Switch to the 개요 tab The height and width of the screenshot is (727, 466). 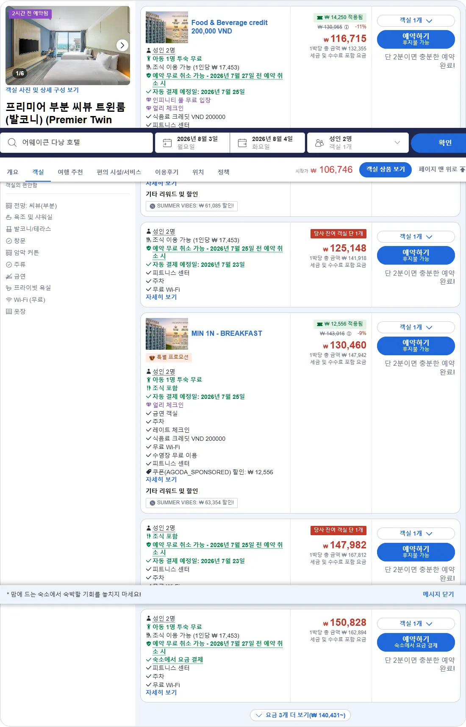point(13,172)
